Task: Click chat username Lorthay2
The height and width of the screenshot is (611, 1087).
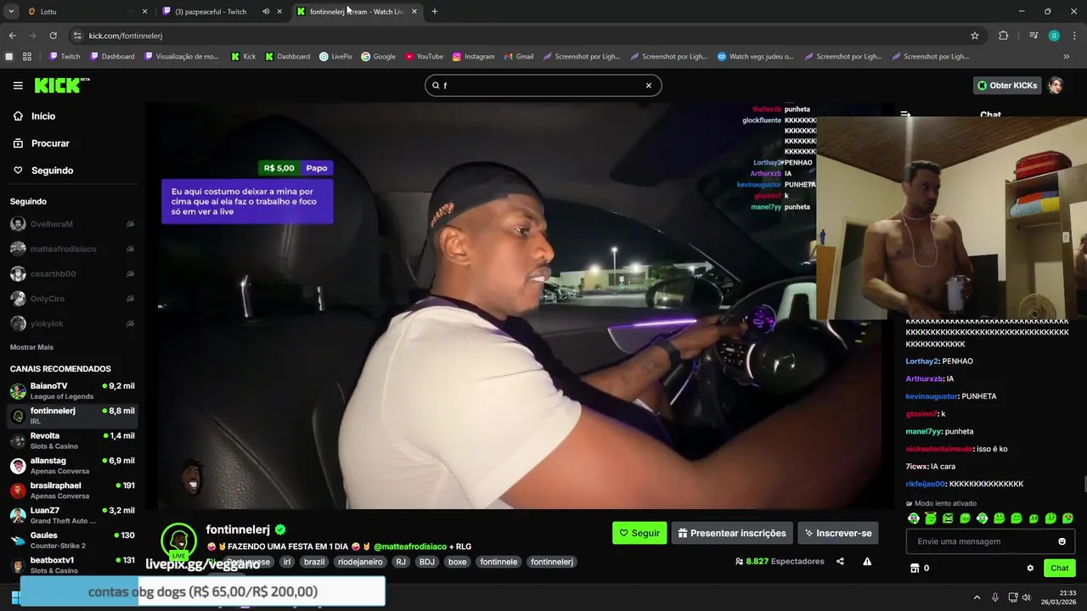Action: [921, 362]
